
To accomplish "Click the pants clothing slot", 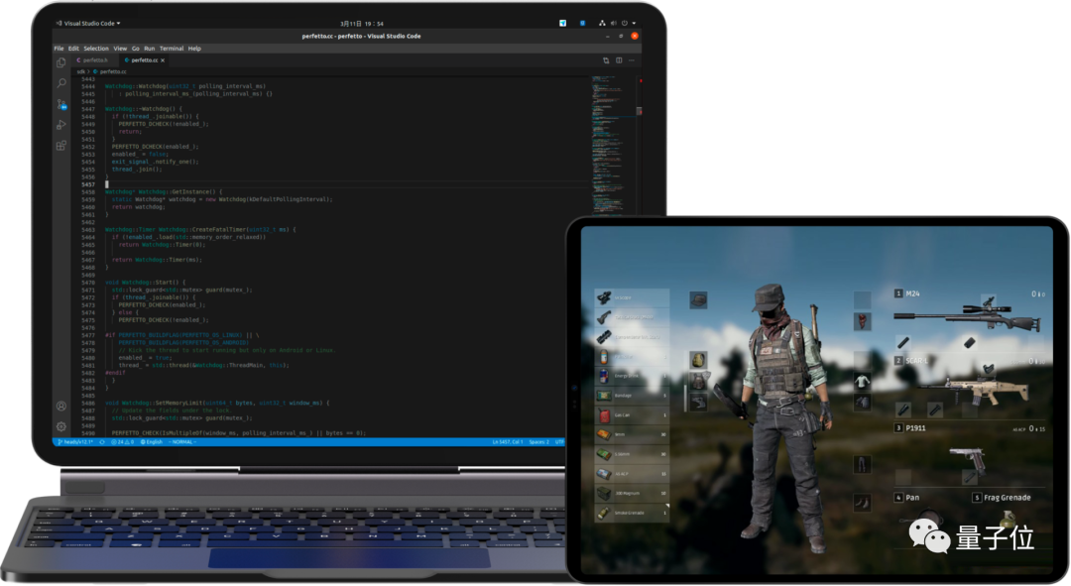I will [862, 464].
